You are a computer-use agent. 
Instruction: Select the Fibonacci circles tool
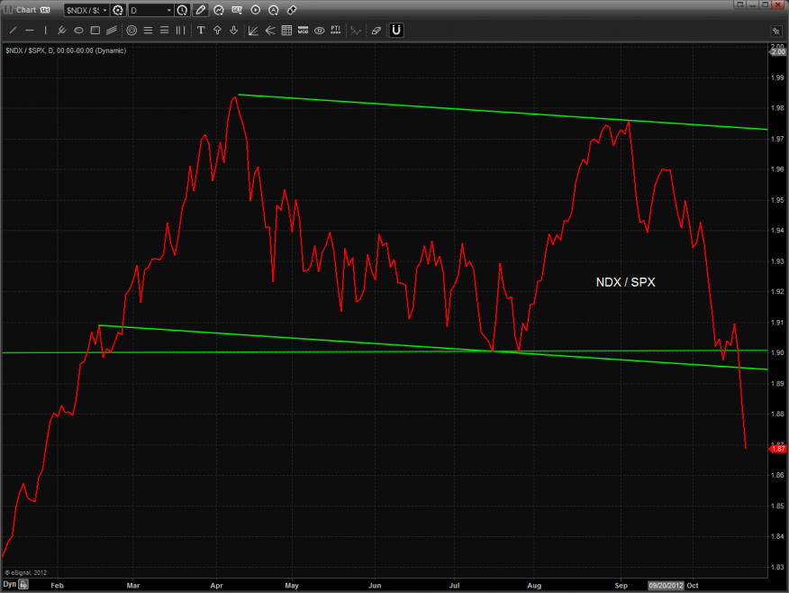coord(131,31)
